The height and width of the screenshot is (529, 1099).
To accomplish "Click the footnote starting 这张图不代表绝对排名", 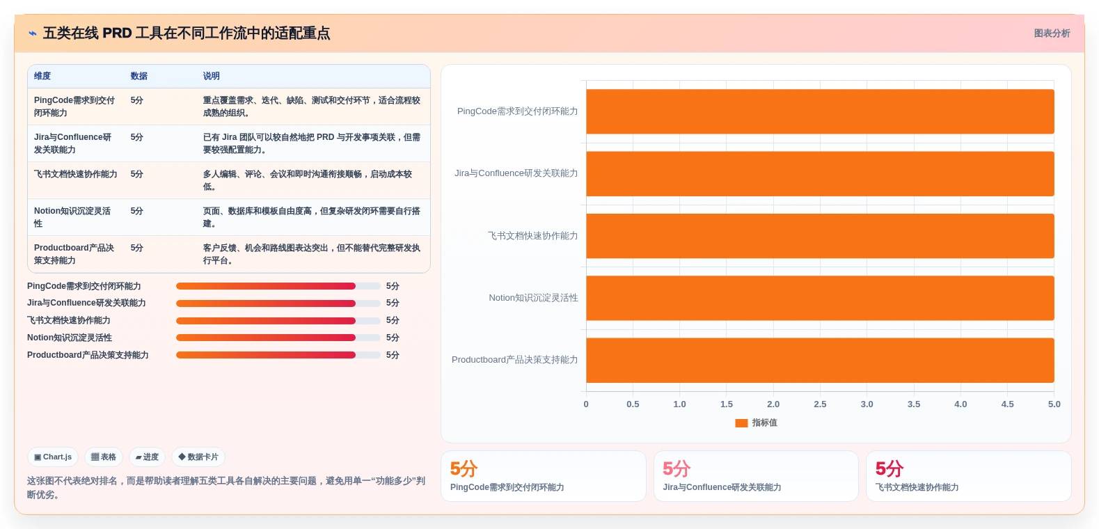I will [x=226, y=488].
